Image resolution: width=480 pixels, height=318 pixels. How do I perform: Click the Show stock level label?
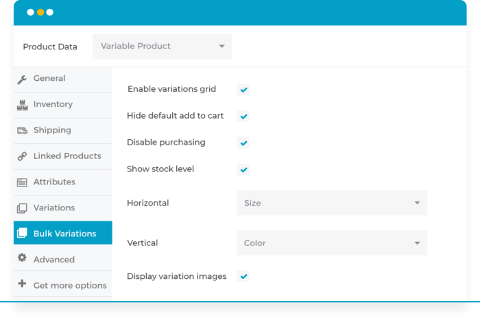pos(160,169)
